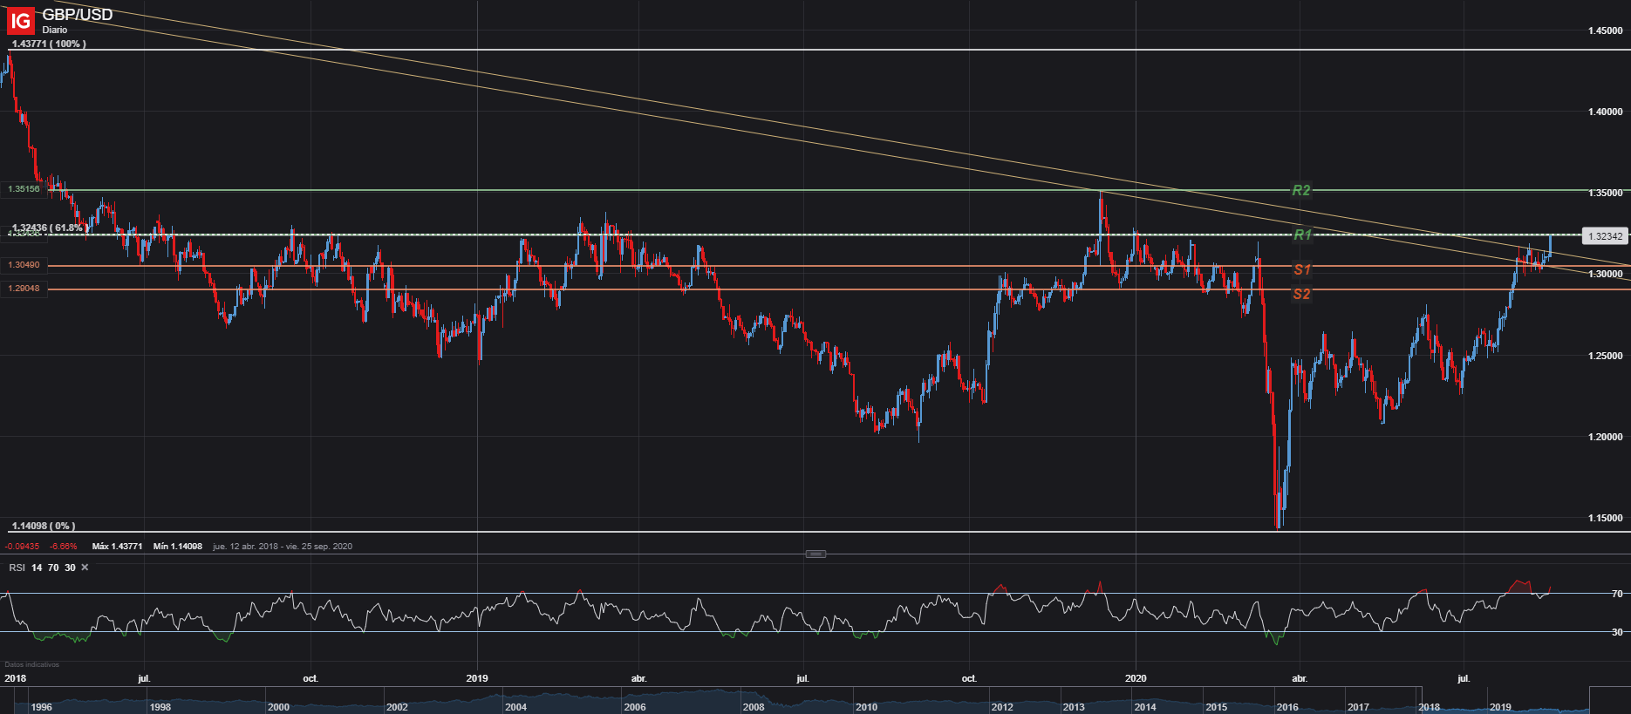The image size is (1631, 714).
Task: Jump to 2016 in the navigator strip
Action: tap(1286, 707)
